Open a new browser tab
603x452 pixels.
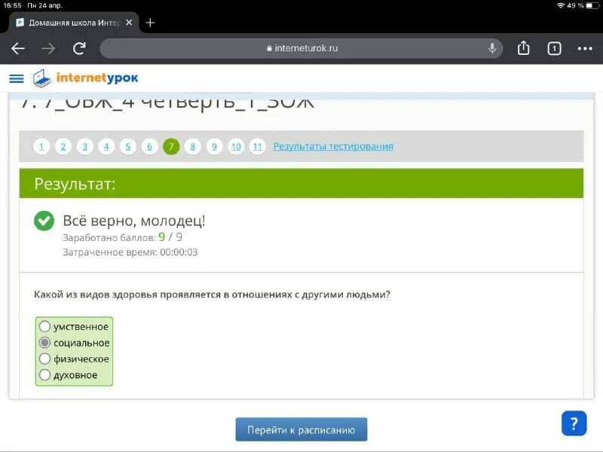click(149, 22)
